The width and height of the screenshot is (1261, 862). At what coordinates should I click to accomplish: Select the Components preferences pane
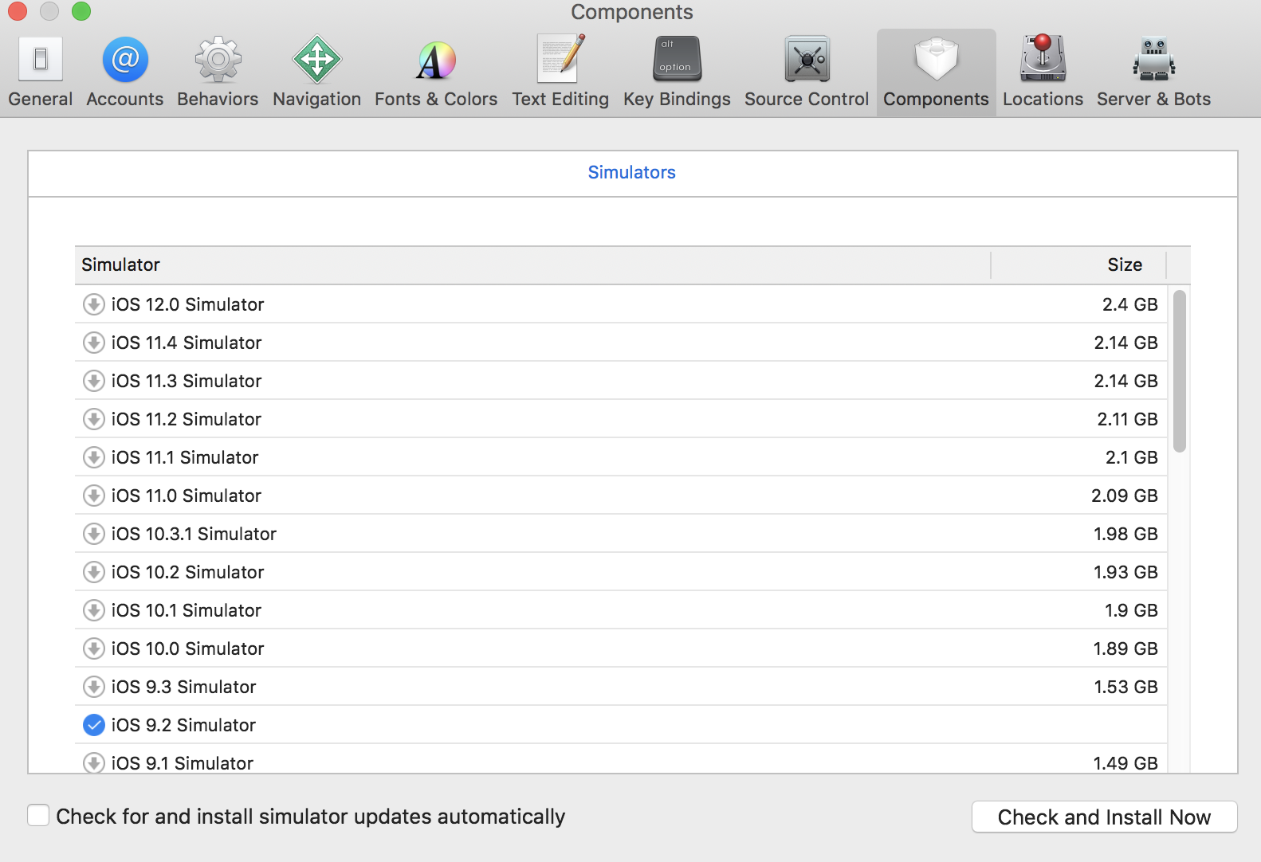pyautogui.click(x=936, y=72)
